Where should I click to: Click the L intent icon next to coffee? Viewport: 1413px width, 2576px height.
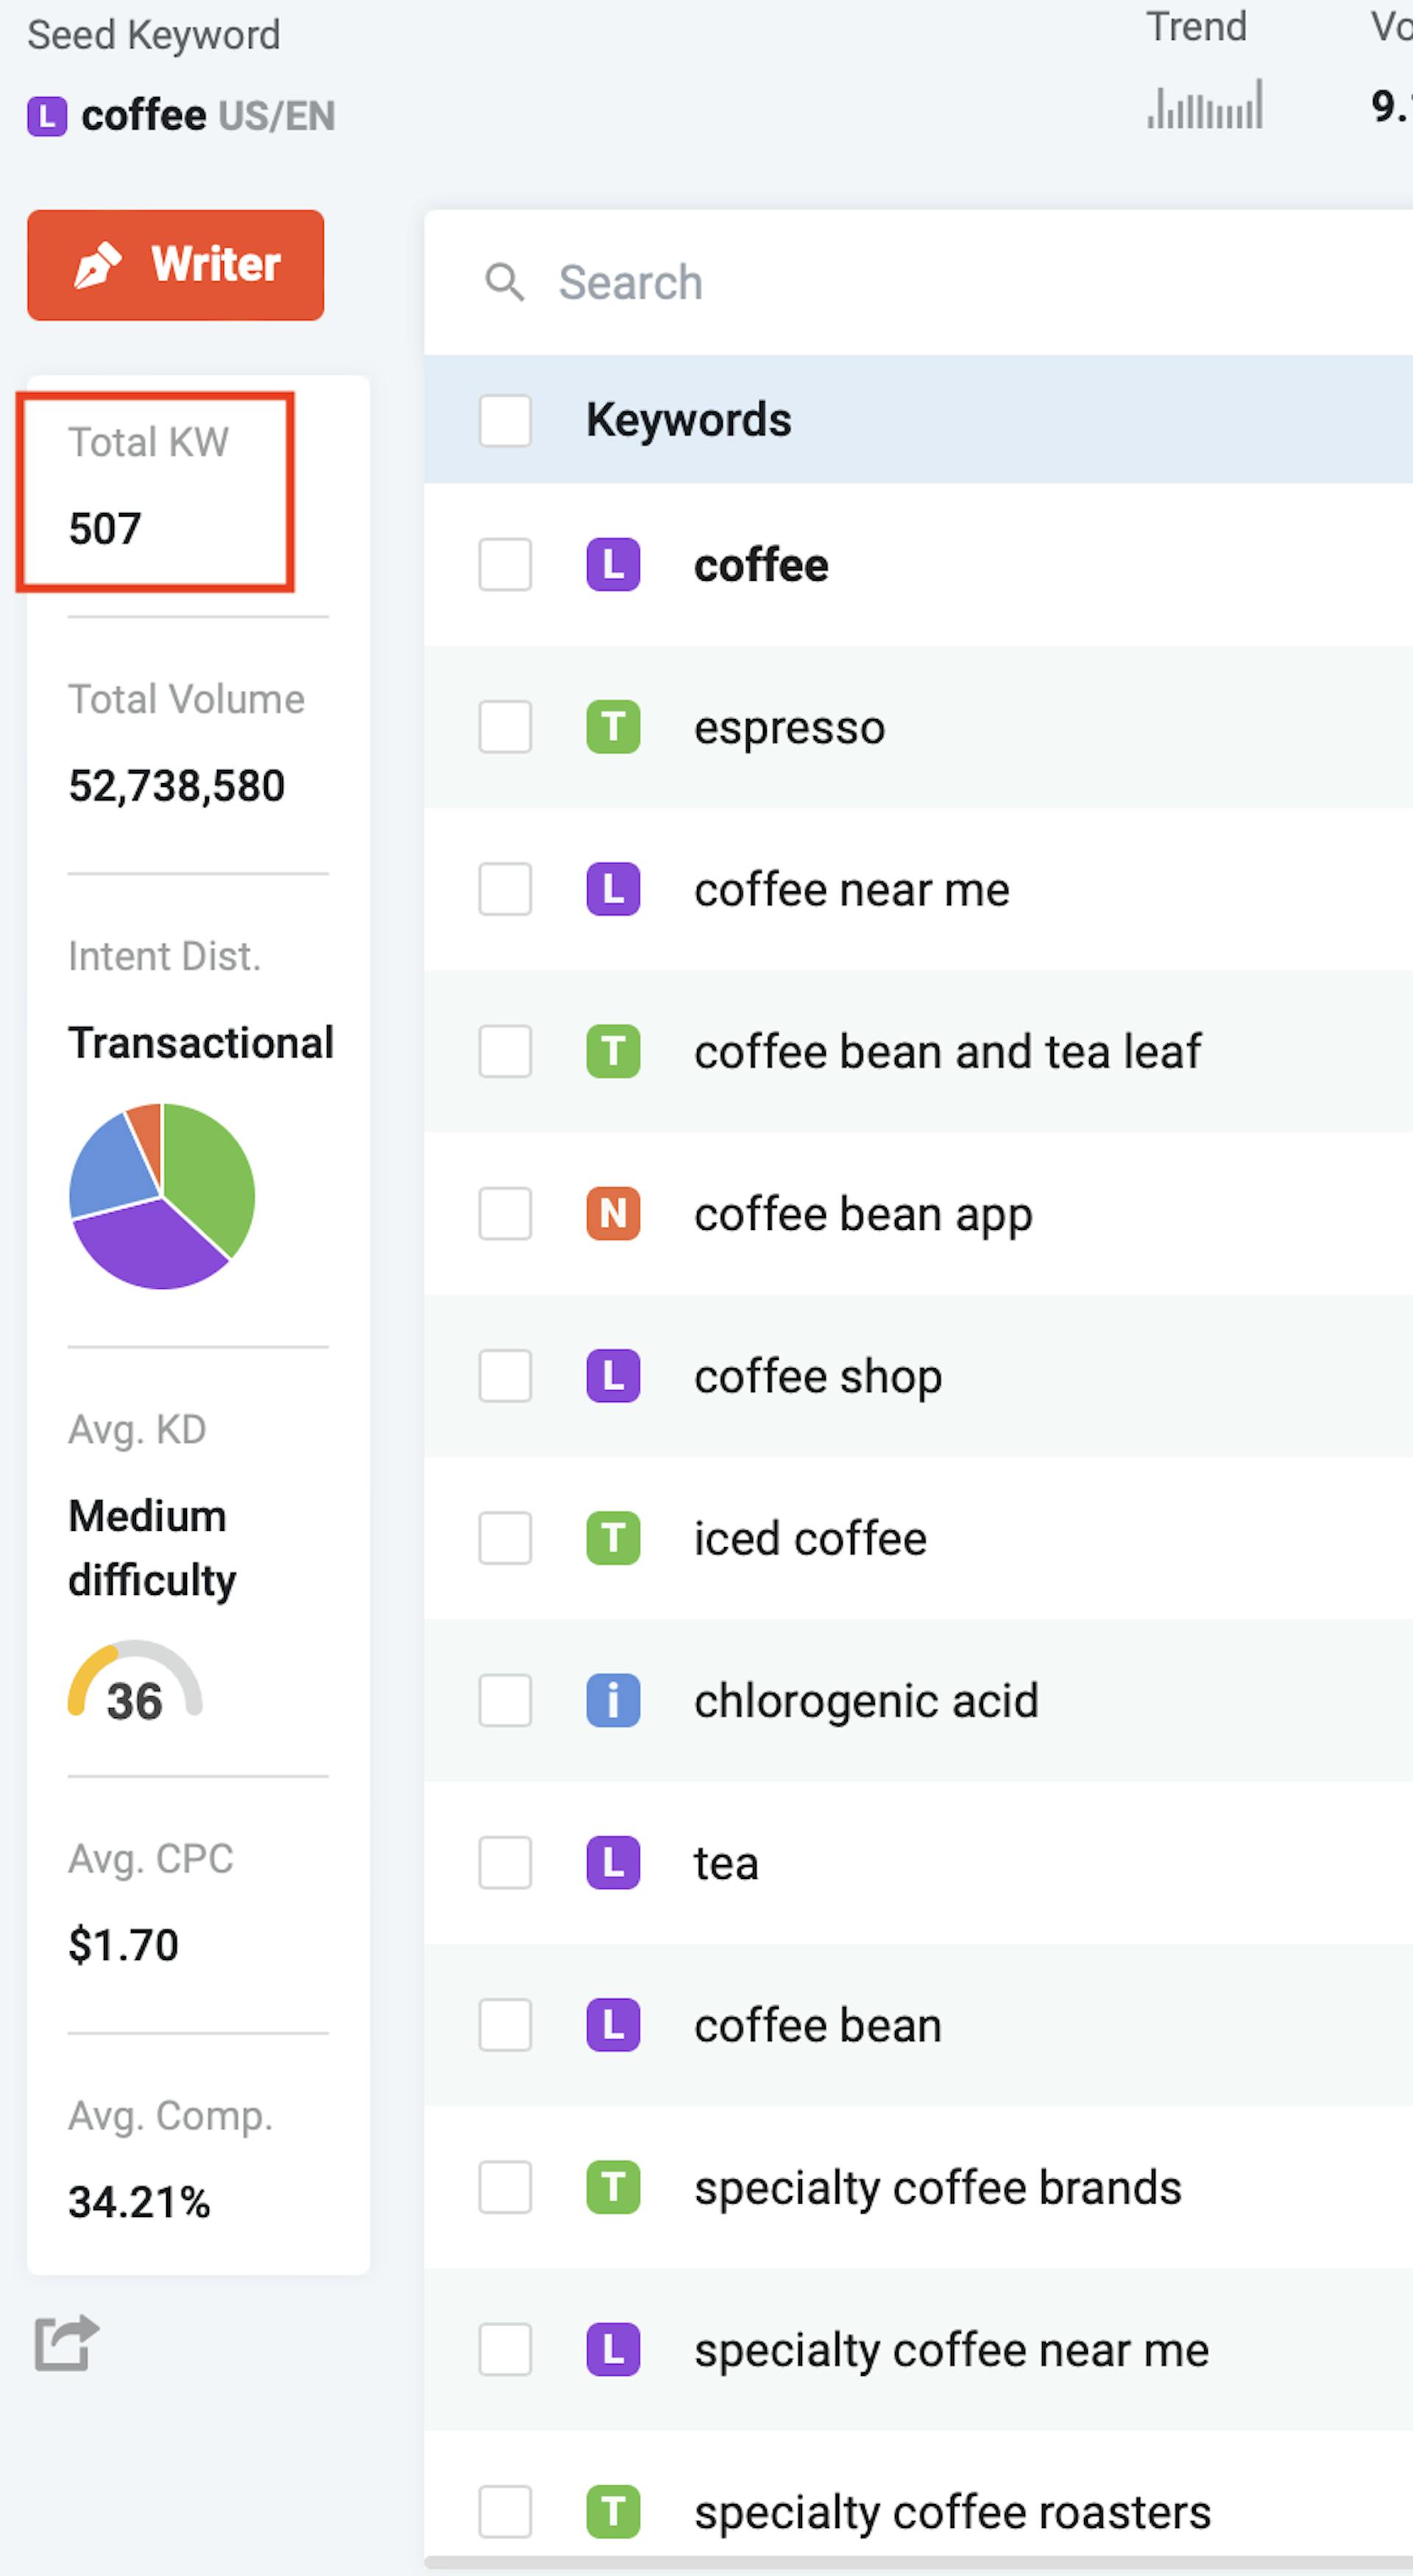(x=613, y=565)
